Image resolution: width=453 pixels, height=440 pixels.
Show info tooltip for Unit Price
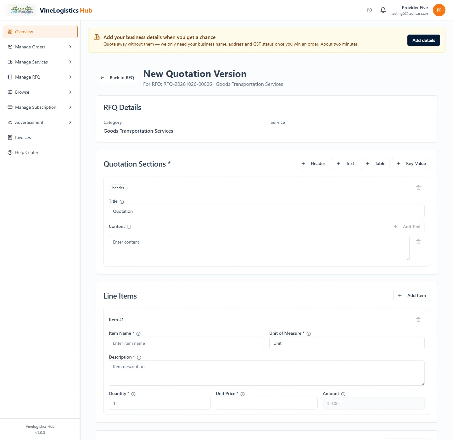click(x=243, y=394)
